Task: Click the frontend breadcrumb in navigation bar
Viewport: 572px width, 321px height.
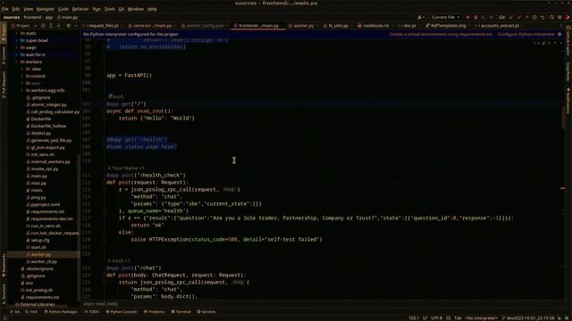Action: pos(32,18)
